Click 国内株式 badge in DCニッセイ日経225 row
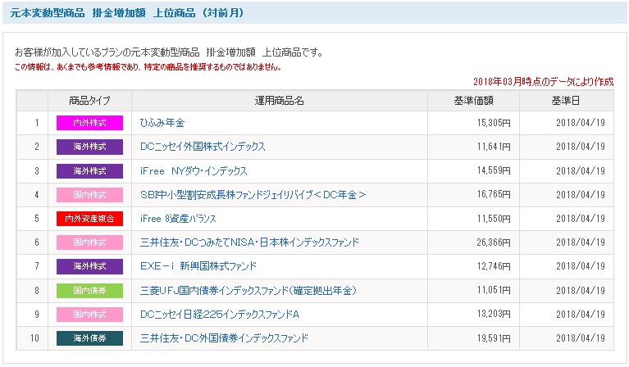The height and width of the screenshot is (367, 629). 89,315
